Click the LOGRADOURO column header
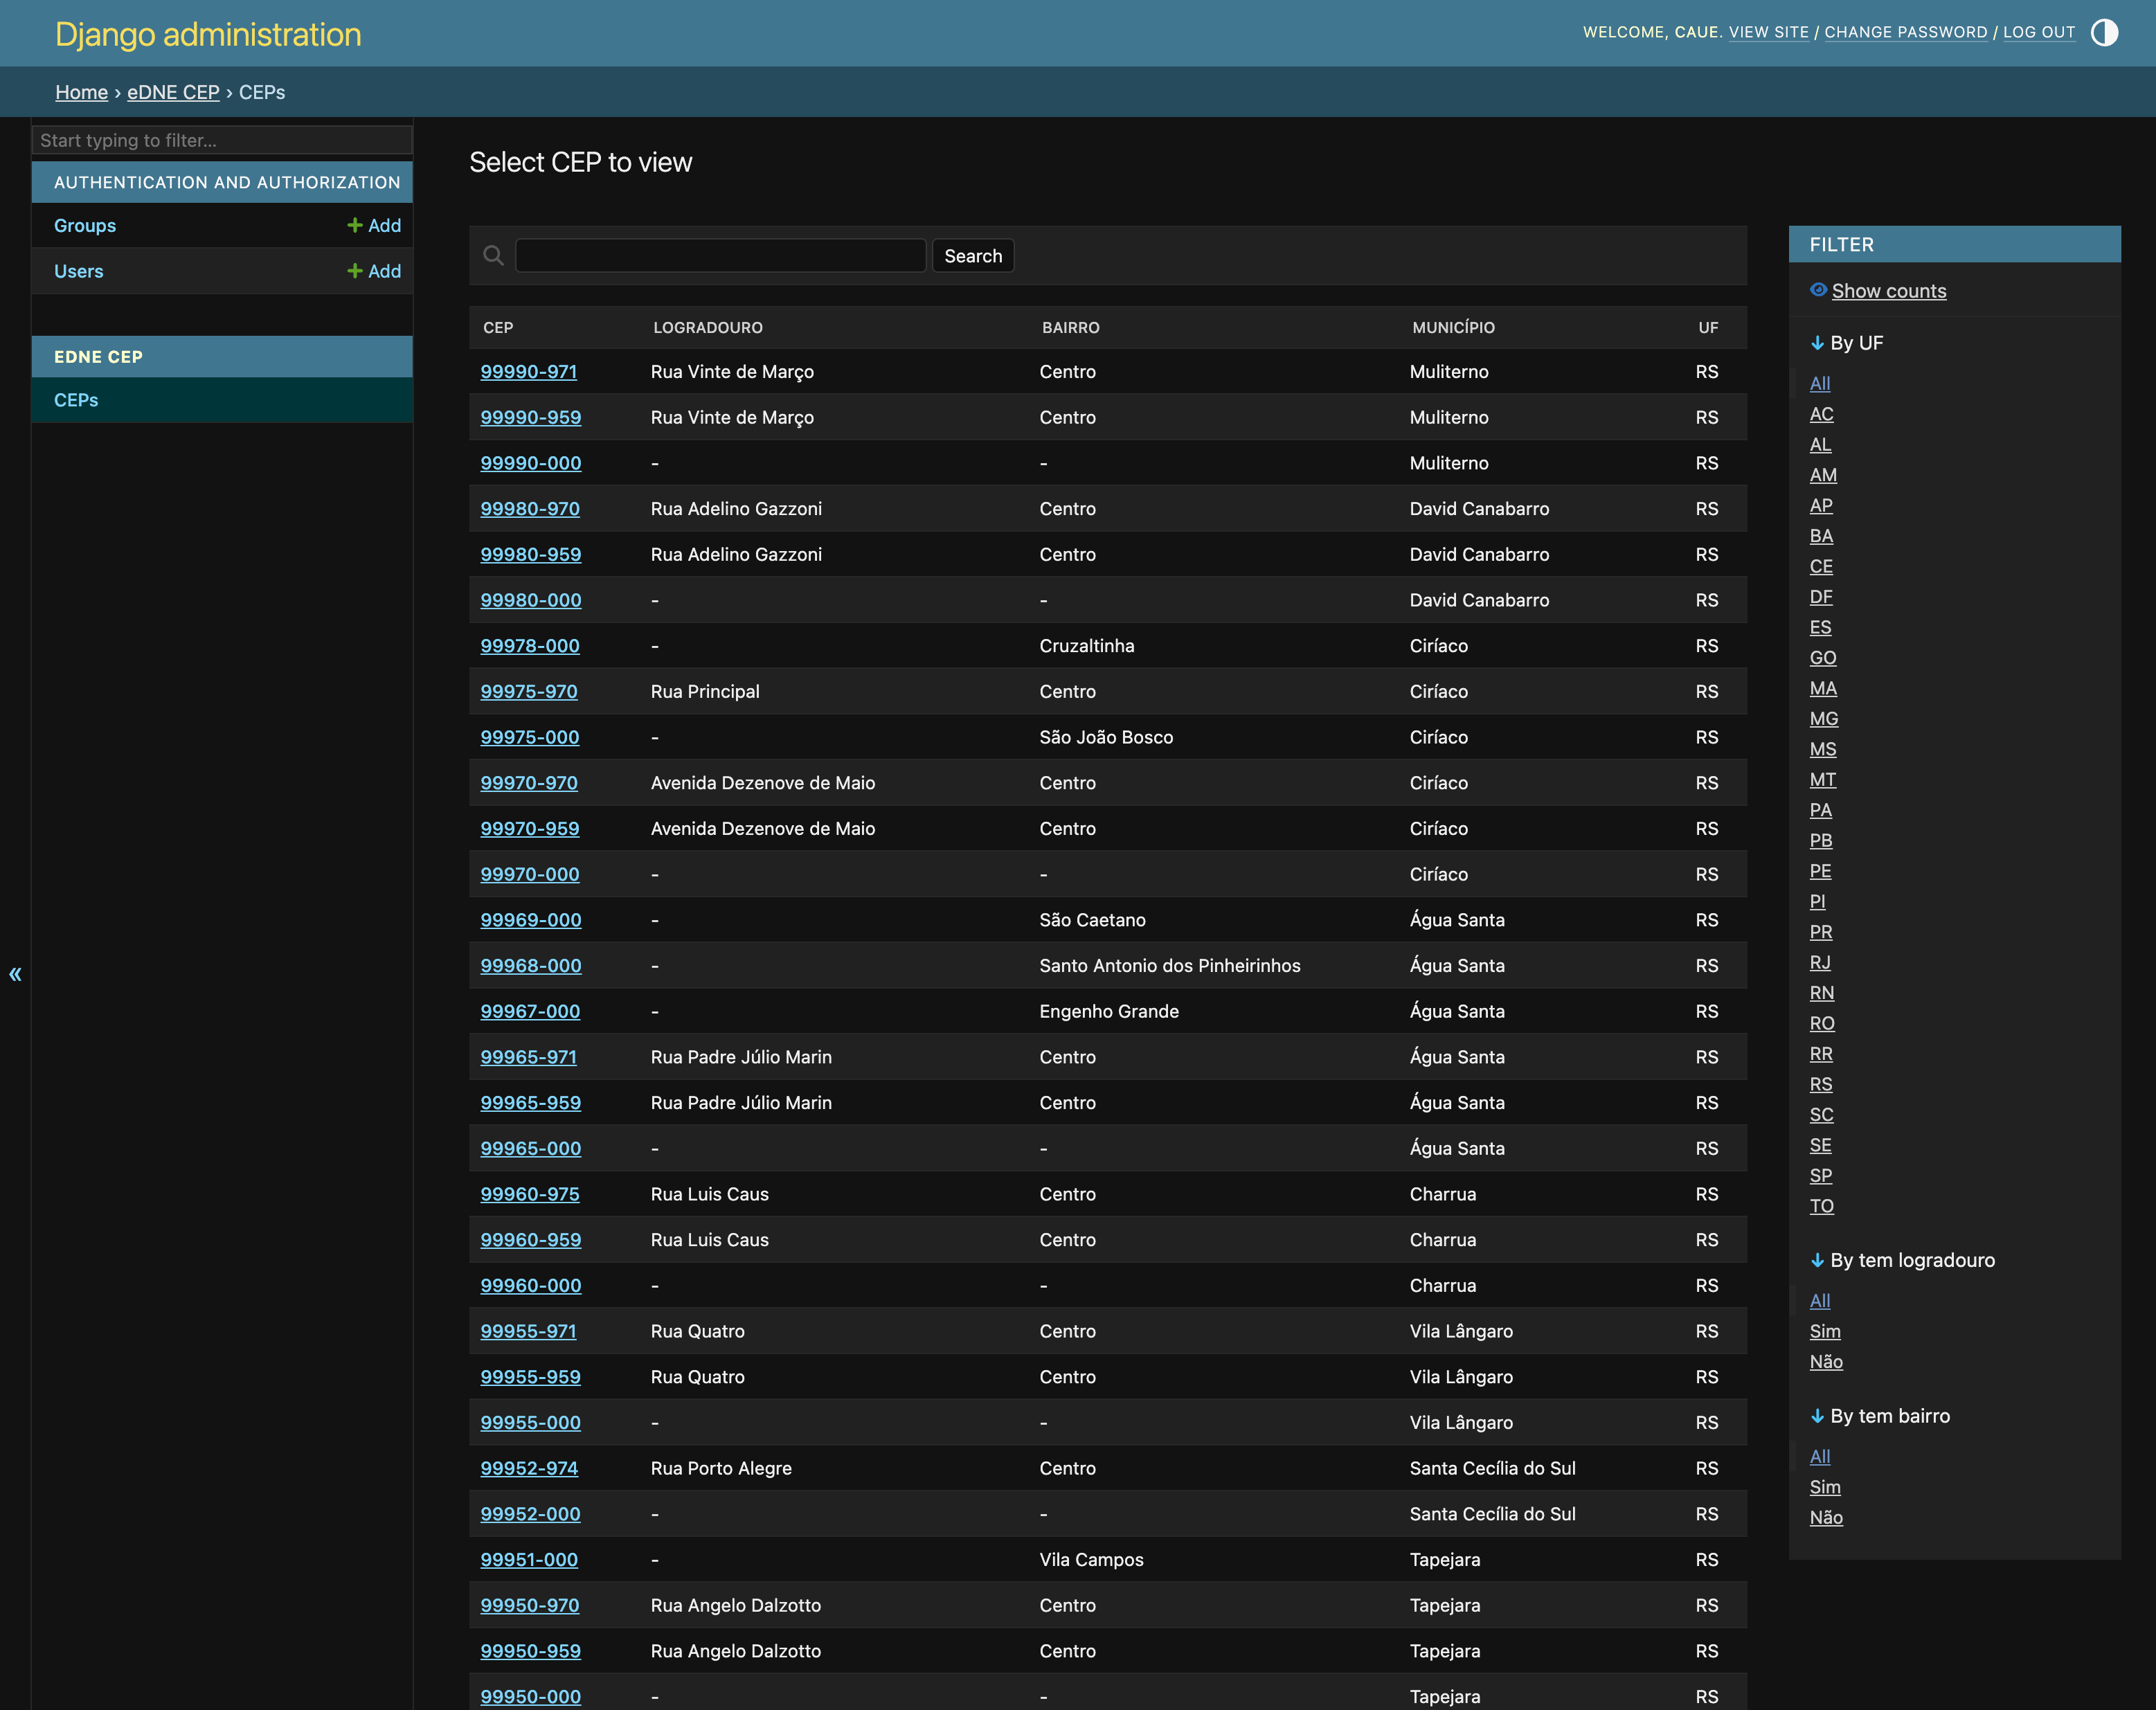The height and width of the screenshot is (1710, 2156). (x=707, y=328)
